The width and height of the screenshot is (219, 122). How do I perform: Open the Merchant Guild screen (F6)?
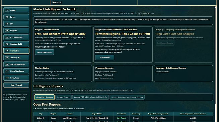point(16,44)
